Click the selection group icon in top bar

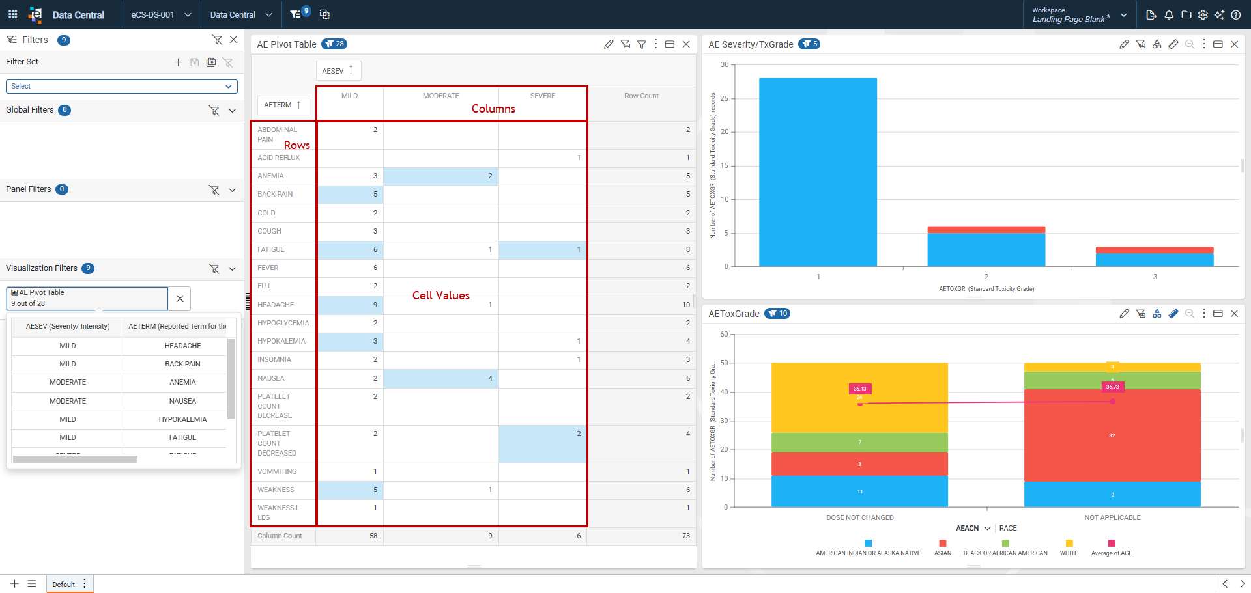tap(325, 14)
